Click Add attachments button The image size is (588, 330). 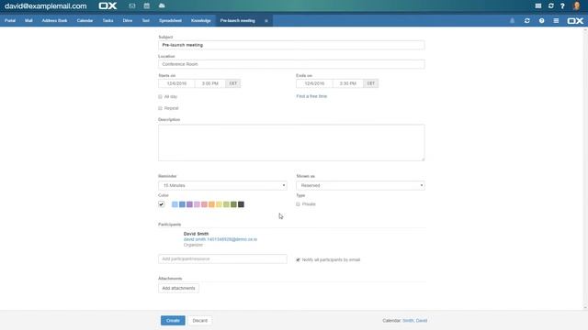tap(178, 288)
